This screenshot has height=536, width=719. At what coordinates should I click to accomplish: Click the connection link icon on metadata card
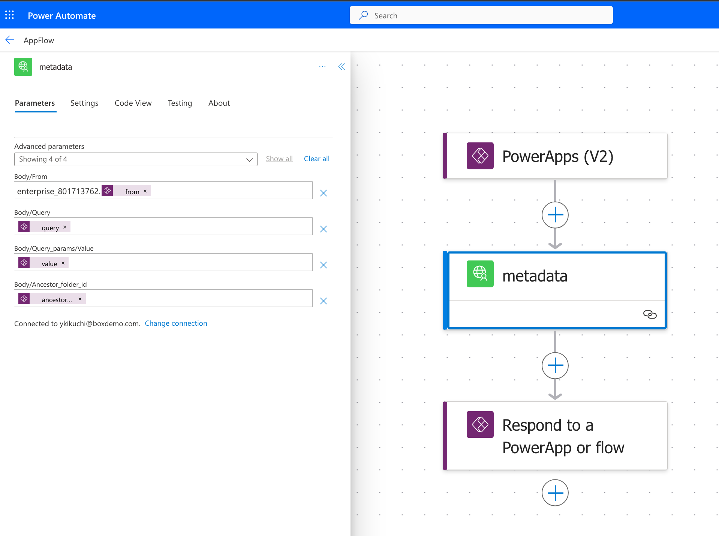(x=650, y=314)
